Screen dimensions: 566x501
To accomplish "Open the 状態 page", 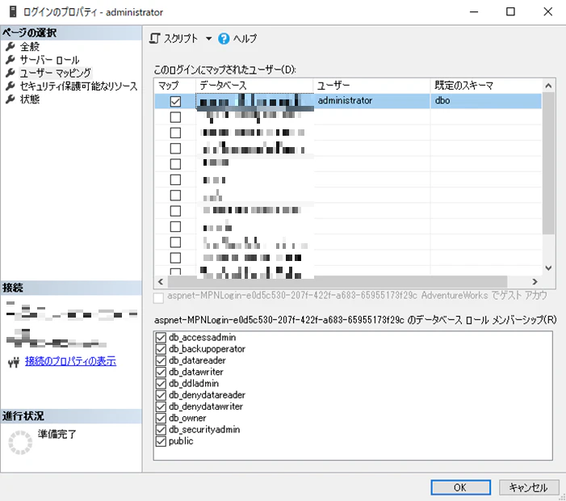I will (x=30, y=99).
